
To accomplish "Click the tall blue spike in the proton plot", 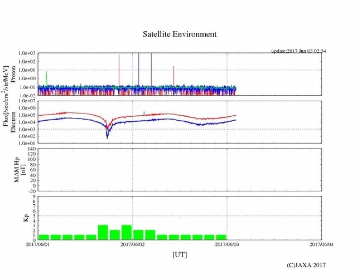I will 139,67.
